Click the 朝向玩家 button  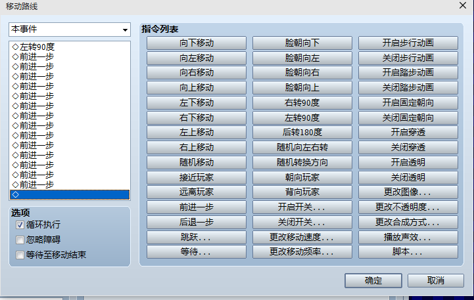click(302, 177)
